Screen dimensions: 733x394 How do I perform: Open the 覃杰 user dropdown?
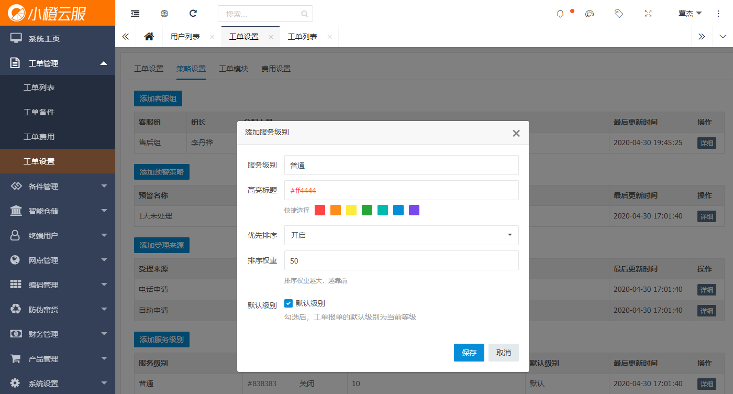click(x=690, y=14)
